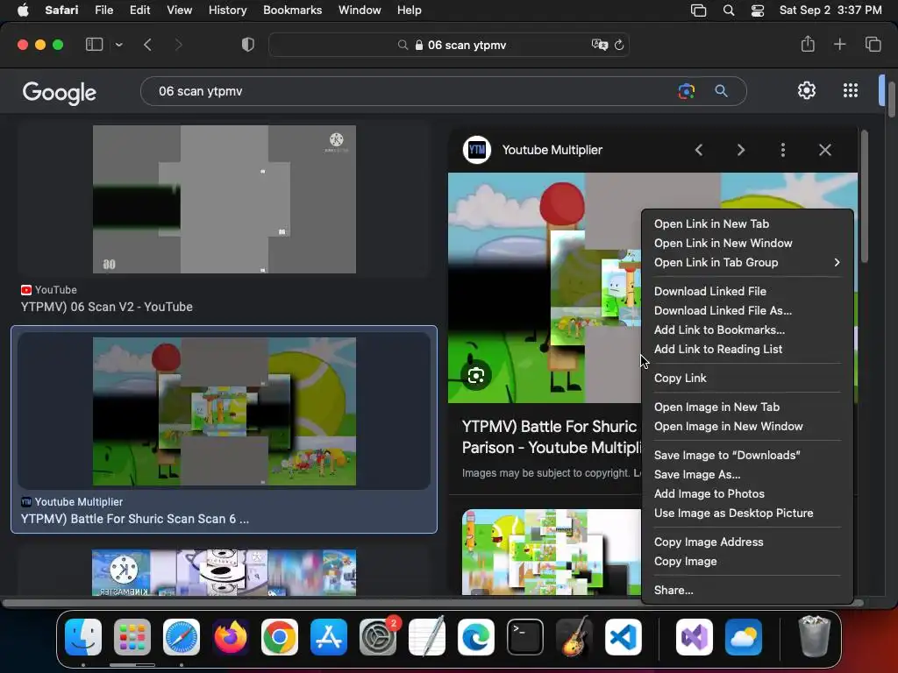The height and width of the screenshot is (673, 898).
Task: Open Google settings gear icon
Action: pos(807,90)
